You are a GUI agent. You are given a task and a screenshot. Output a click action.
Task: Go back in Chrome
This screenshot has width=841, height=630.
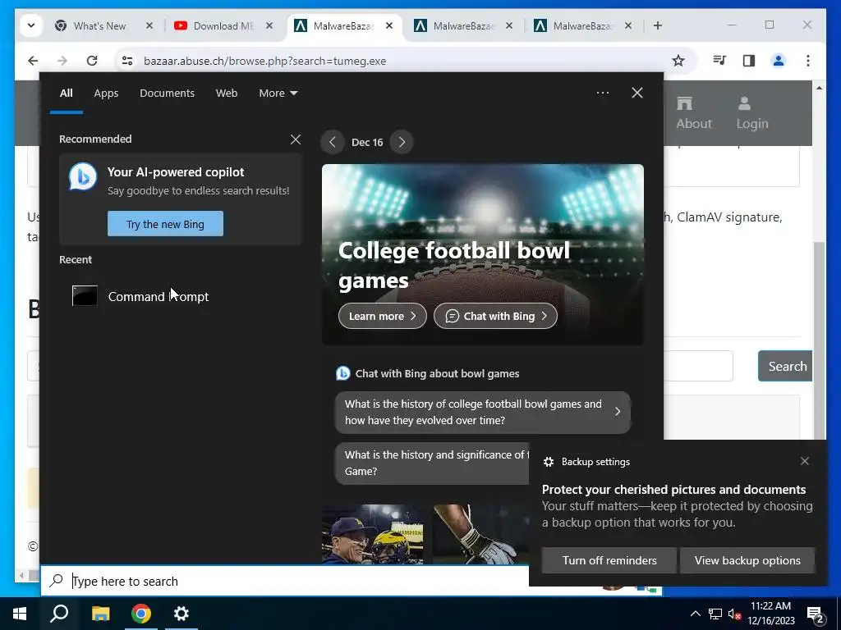point(33,61)
